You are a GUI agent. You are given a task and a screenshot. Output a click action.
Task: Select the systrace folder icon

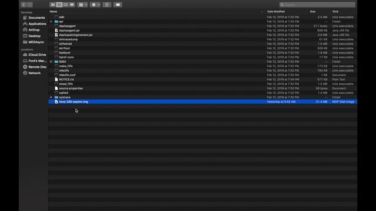click(56, 97)
